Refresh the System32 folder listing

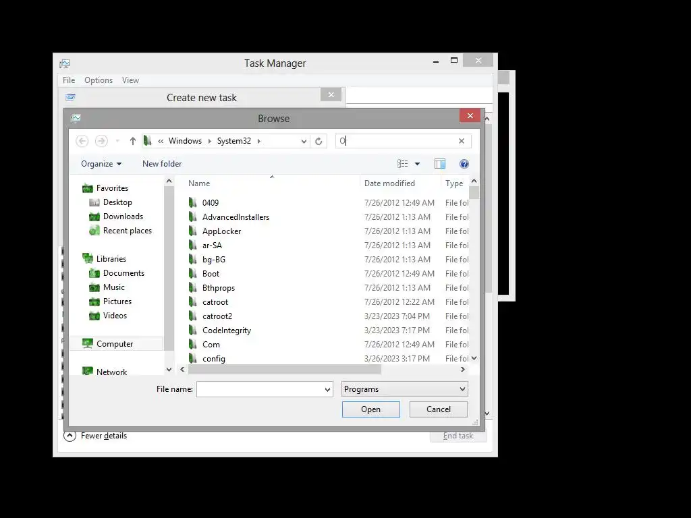pyautogui.click(x=319, y=141)
